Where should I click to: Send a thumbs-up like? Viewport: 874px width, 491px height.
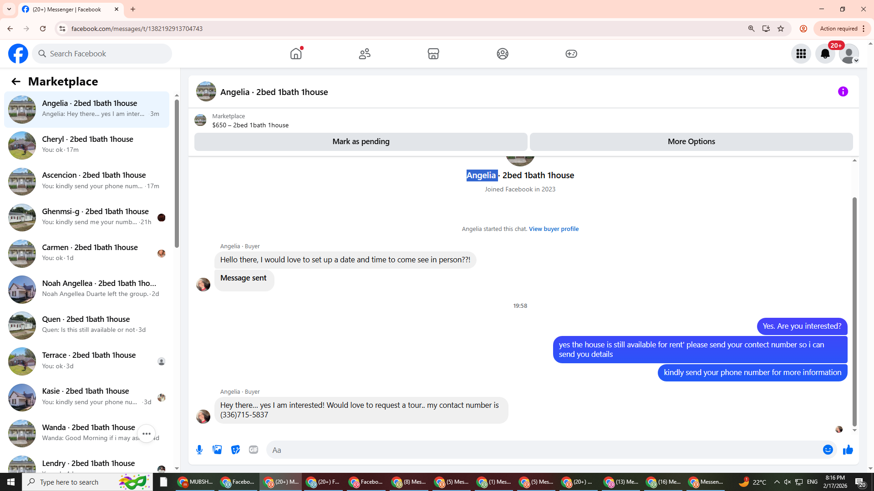click(x=848, y=450)
